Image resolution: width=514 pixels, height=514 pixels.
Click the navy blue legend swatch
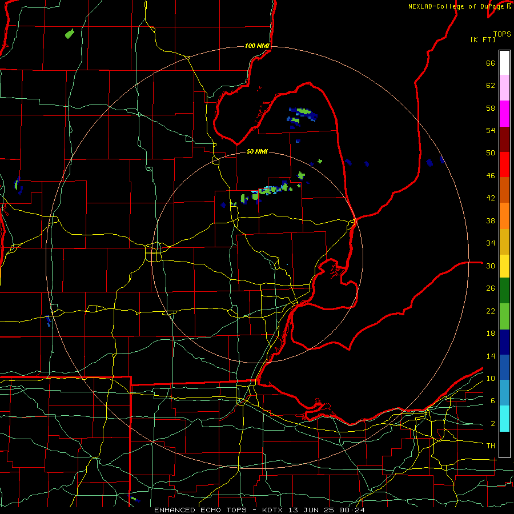(x=504, y=342)
